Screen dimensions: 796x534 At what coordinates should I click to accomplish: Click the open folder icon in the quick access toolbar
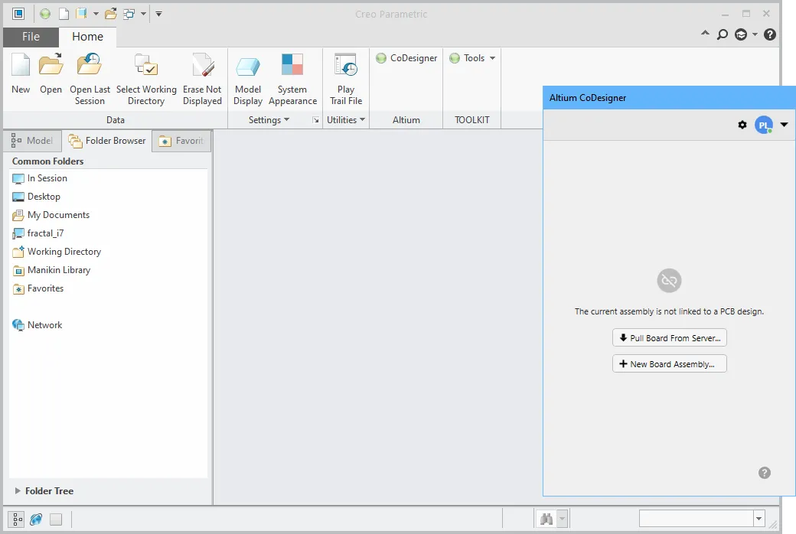(x=111, y=14)
